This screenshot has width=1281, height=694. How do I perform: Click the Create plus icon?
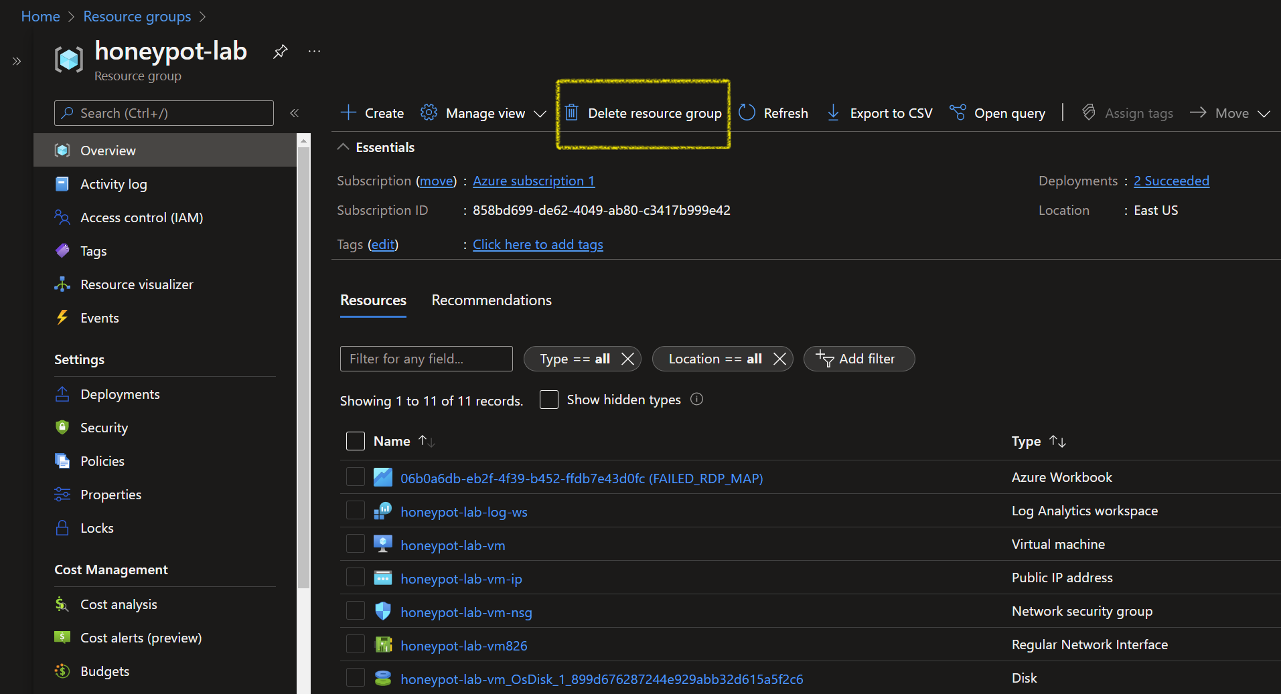[x=348, y=112]
